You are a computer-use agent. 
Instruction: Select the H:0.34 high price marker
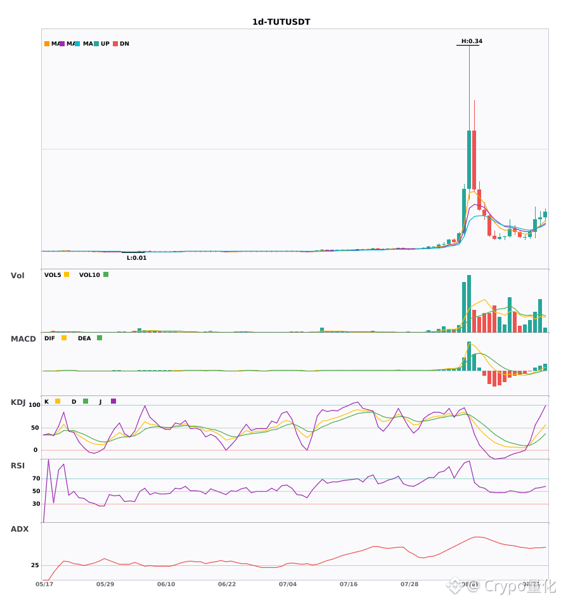(x=472, y=41)
